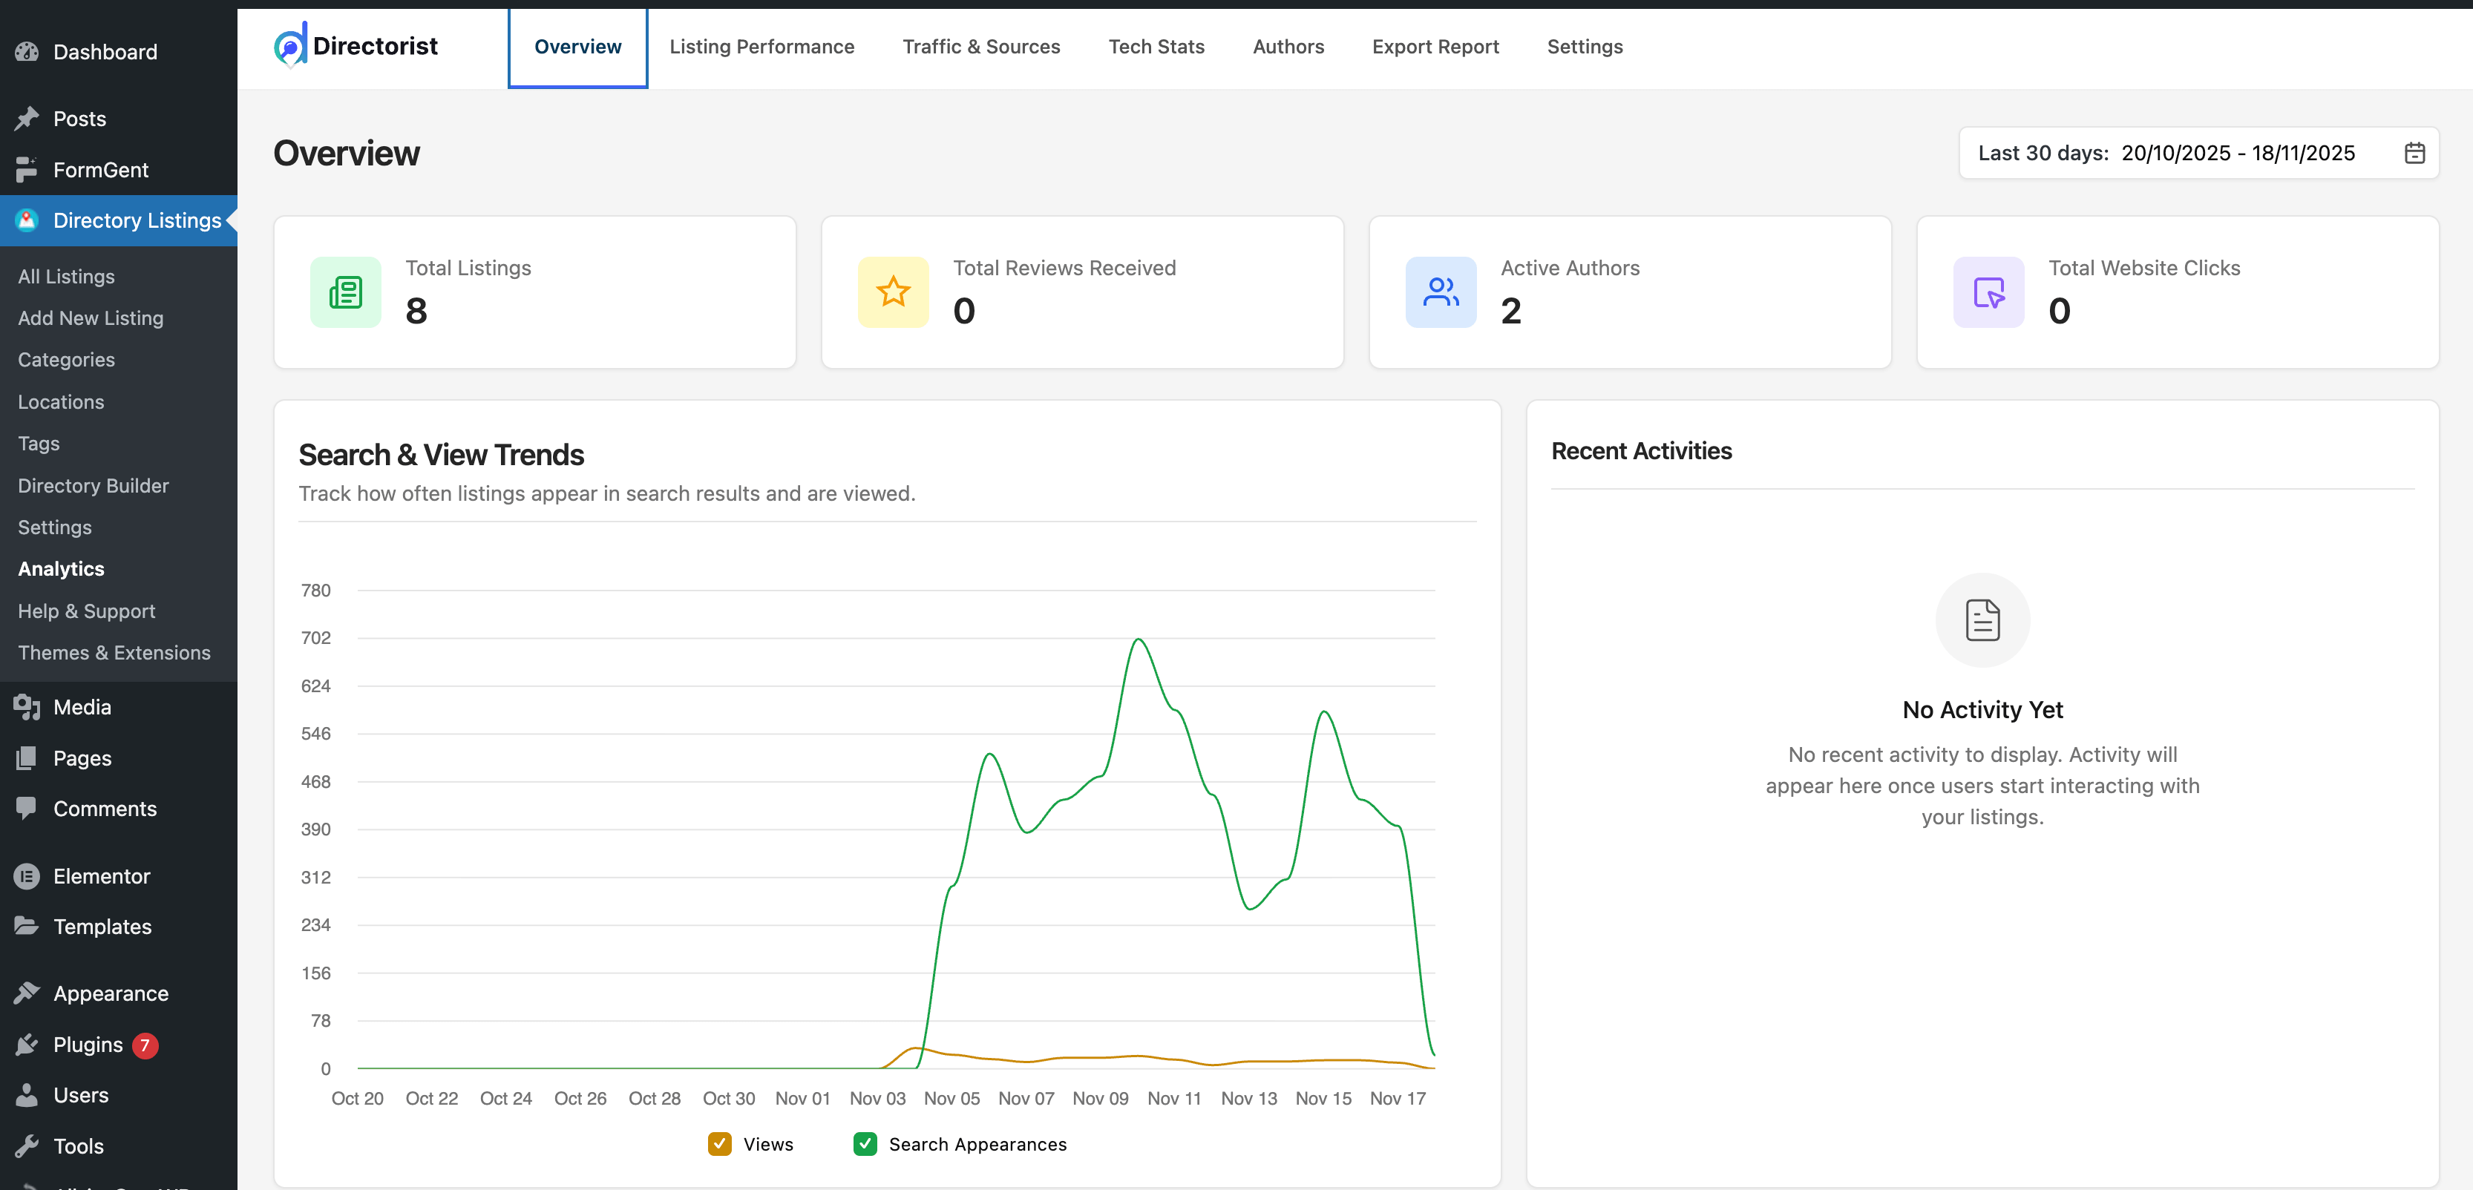2473x1190 pixels.
Task: Open the Directory Builder link
Action: [93, 486]
